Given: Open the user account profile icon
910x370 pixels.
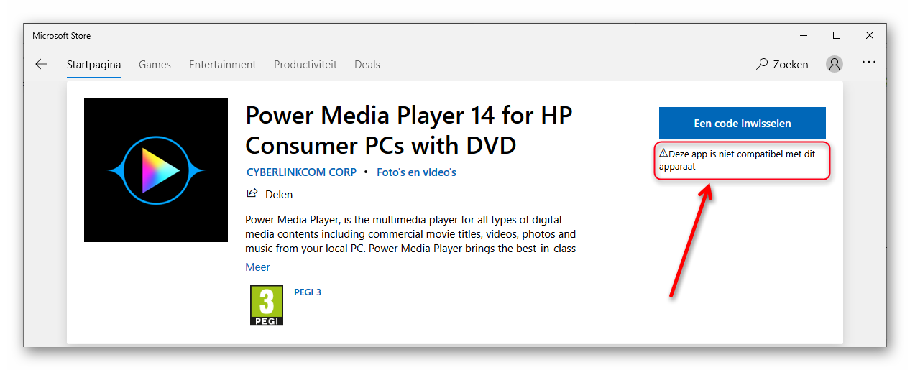Looking at the screenshot, I should pyautogui.click(x=835, y=64).
